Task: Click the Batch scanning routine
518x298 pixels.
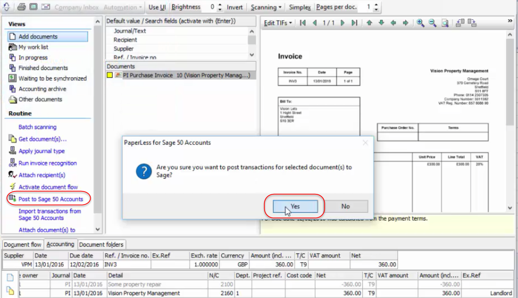Action: pyautogui.click(x=38, y=127)
